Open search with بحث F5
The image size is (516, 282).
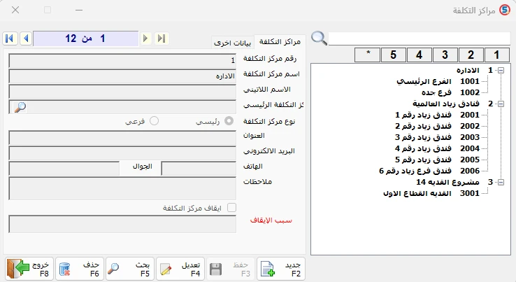click(130, 269)
